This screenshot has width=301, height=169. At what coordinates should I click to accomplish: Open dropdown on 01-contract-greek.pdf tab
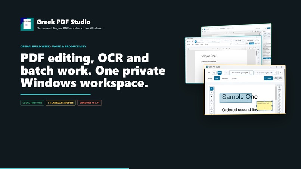[251, 73]
